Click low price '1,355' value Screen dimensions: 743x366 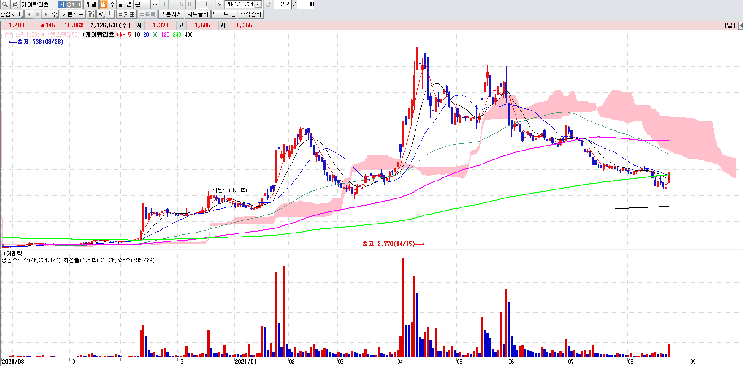click(244, 26)
